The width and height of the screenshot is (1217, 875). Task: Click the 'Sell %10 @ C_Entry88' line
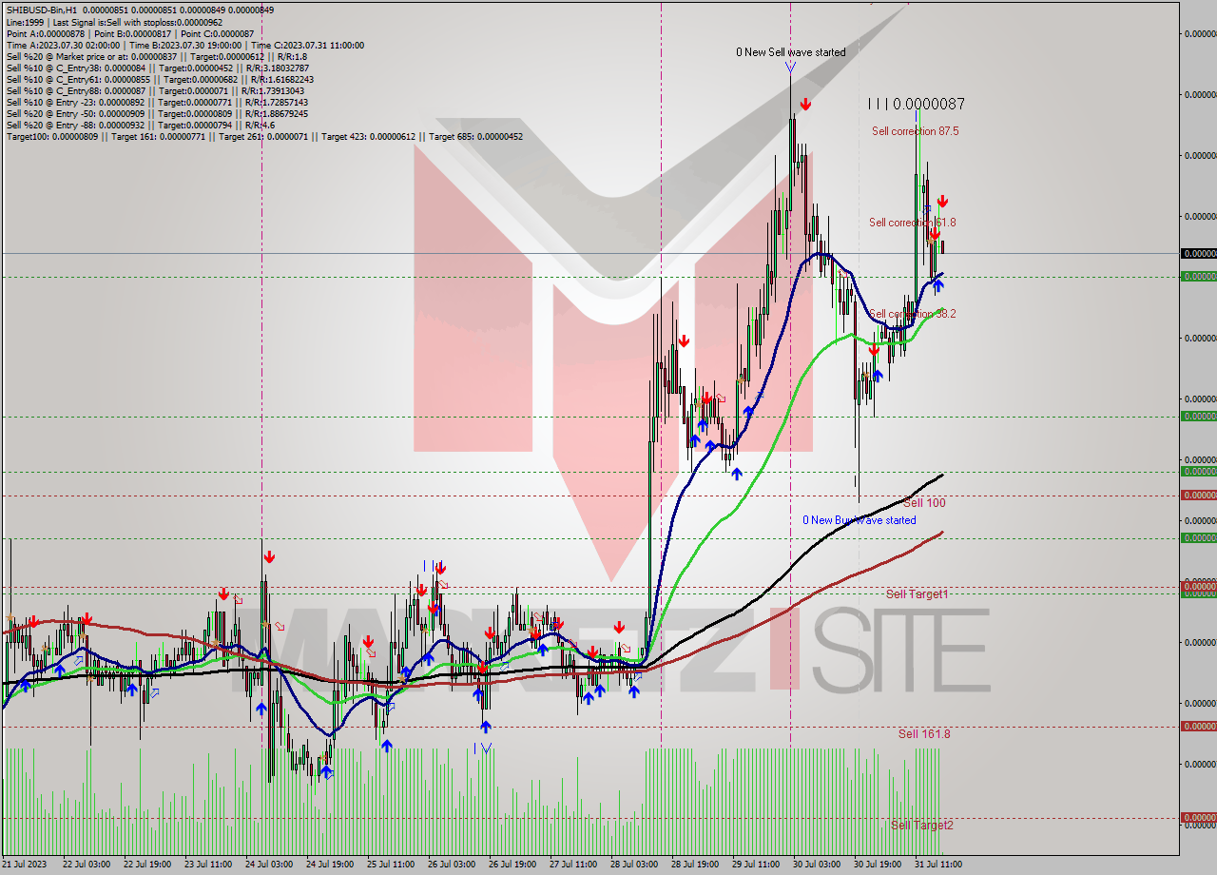[x=153, y=90]
